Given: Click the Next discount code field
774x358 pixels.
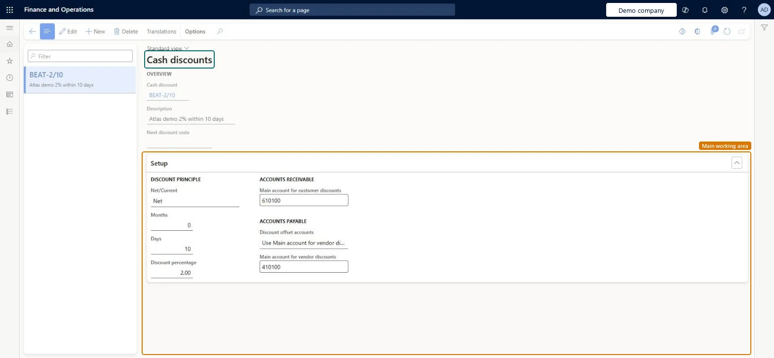Looking at the screenshot, I should [x=179, y=143].
